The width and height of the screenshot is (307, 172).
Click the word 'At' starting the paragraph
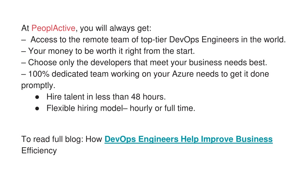[x=25, y=28]
